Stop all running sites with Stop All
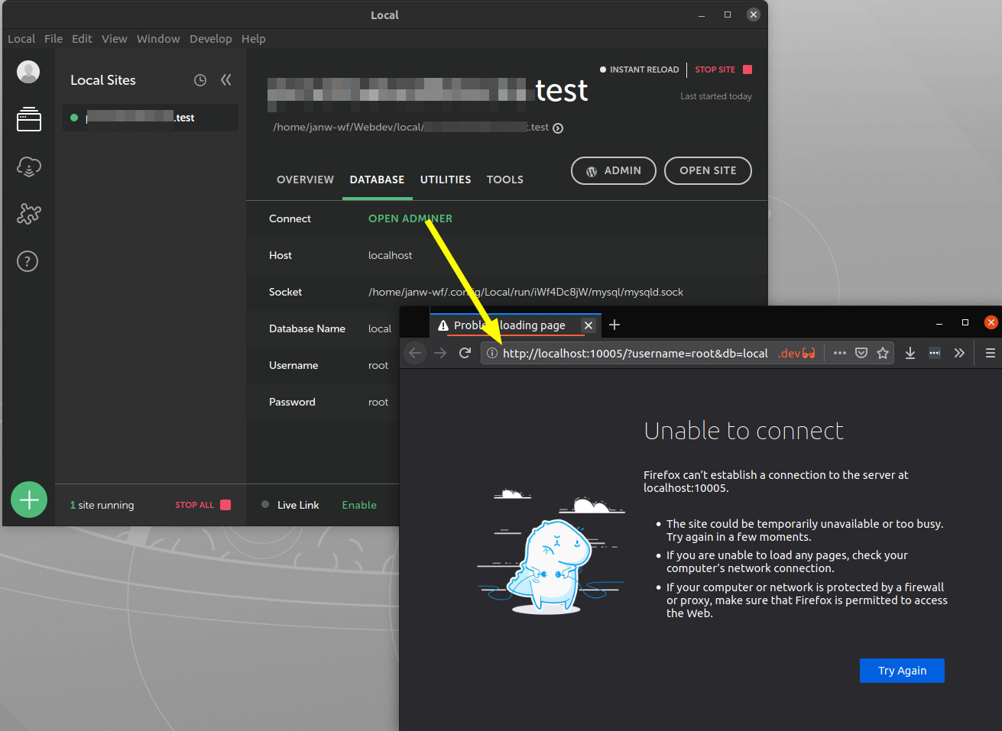The height and width of the screenshot is (731, 1002). coord(203,505)
